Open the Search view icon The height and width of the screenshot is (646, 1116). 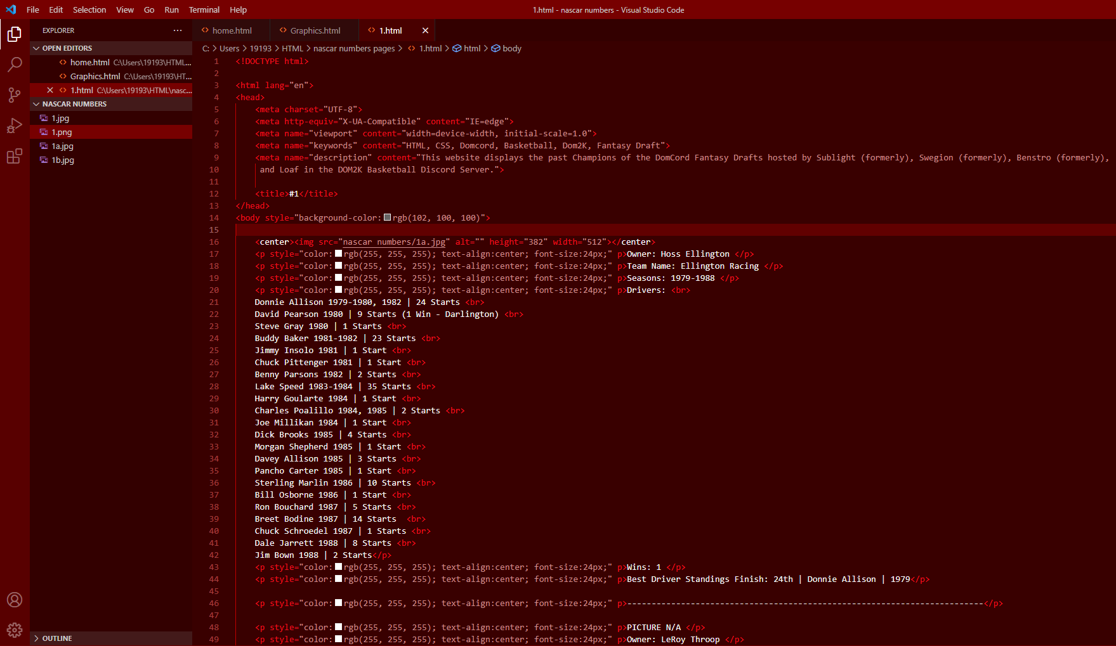[15, 64]
